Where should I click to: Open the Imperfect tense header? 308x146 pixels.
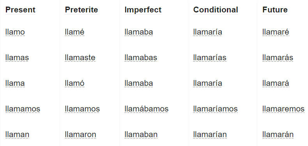[x=143, y=10]
